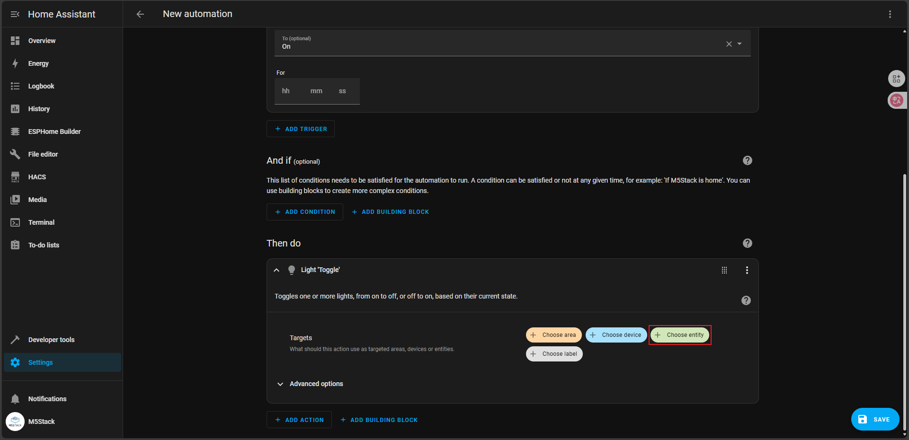Go back using the arrow icon
909x440 pixels.
click(x=140, y=14)
